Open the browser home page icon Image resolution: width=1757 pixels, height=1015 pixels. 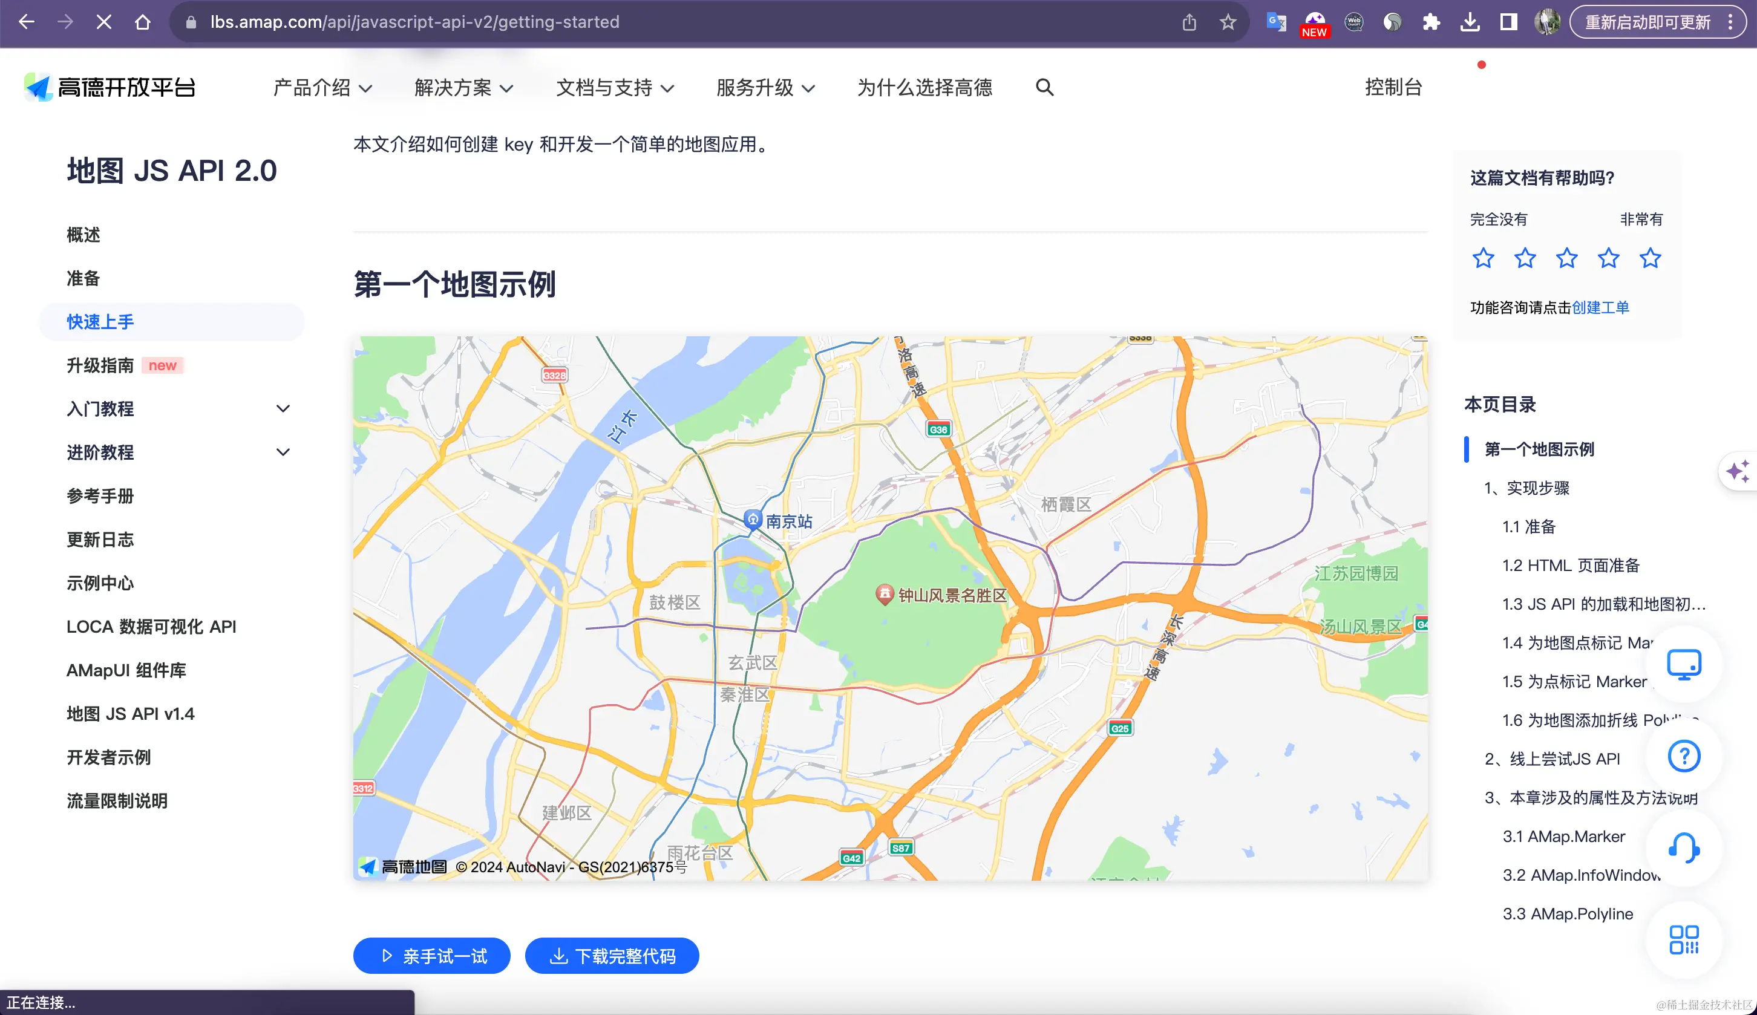coord(143,22)
